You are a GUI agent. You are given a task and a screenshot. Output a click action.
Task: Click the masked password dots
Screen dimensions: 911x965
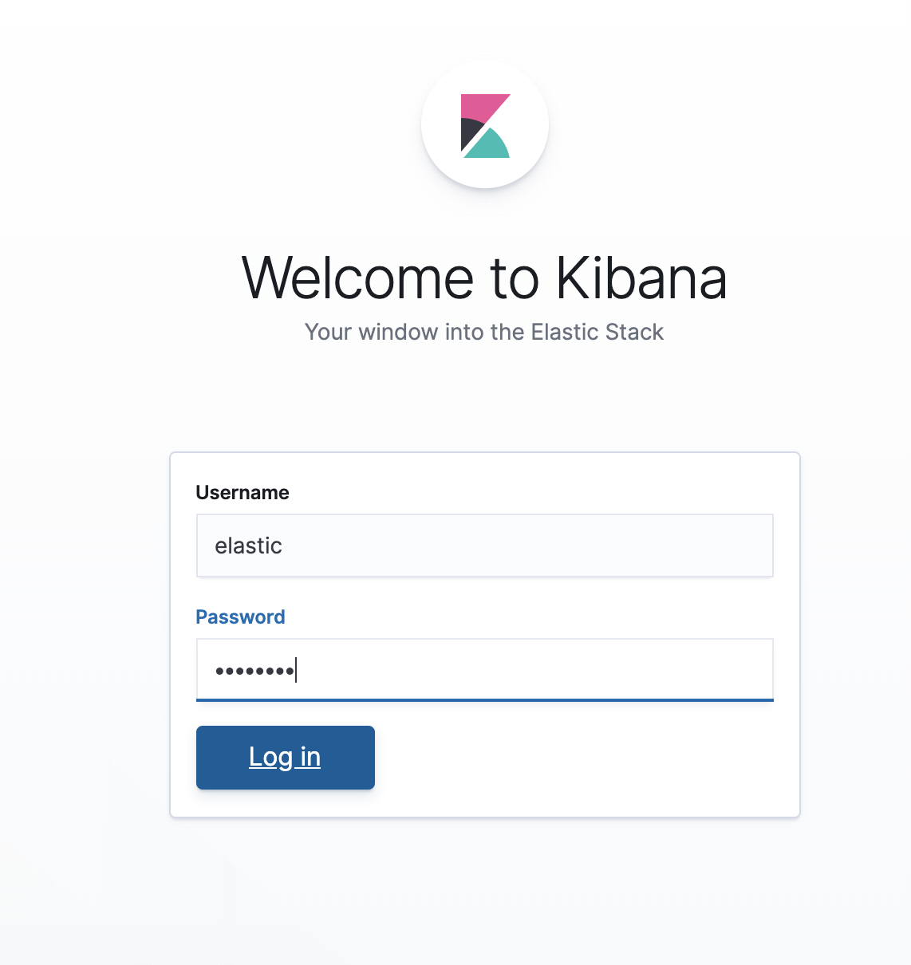(x=254, y=671)
